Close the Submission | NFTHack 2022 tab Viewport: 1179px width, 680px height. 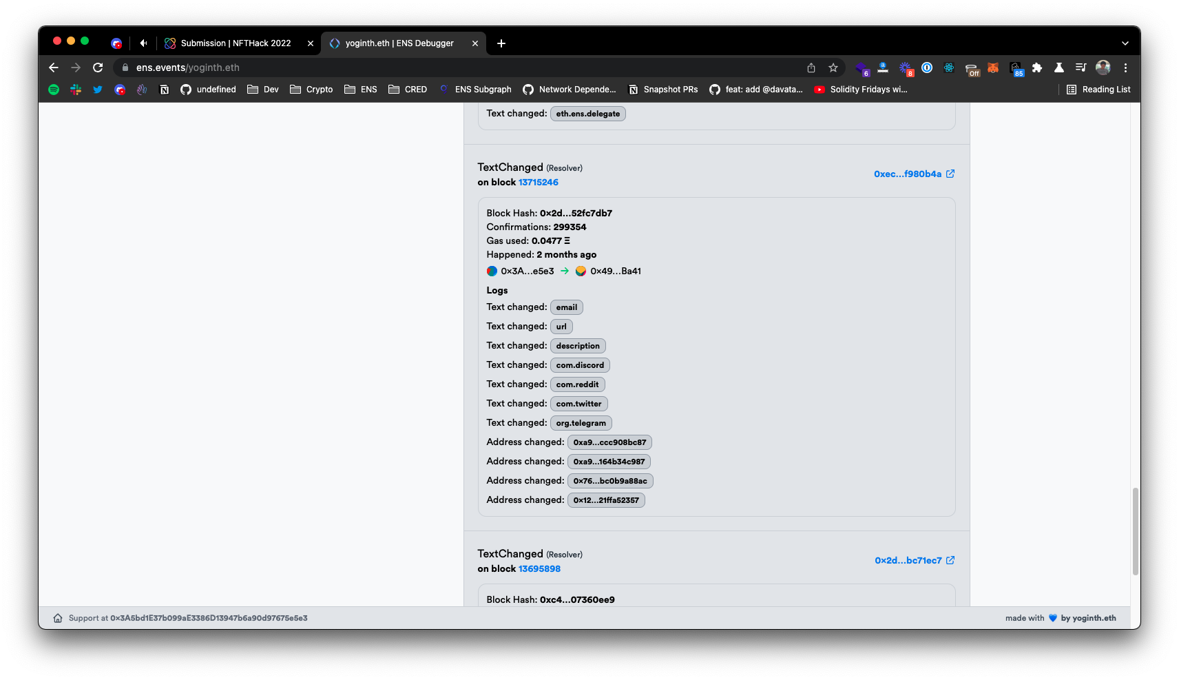point(311,43)
